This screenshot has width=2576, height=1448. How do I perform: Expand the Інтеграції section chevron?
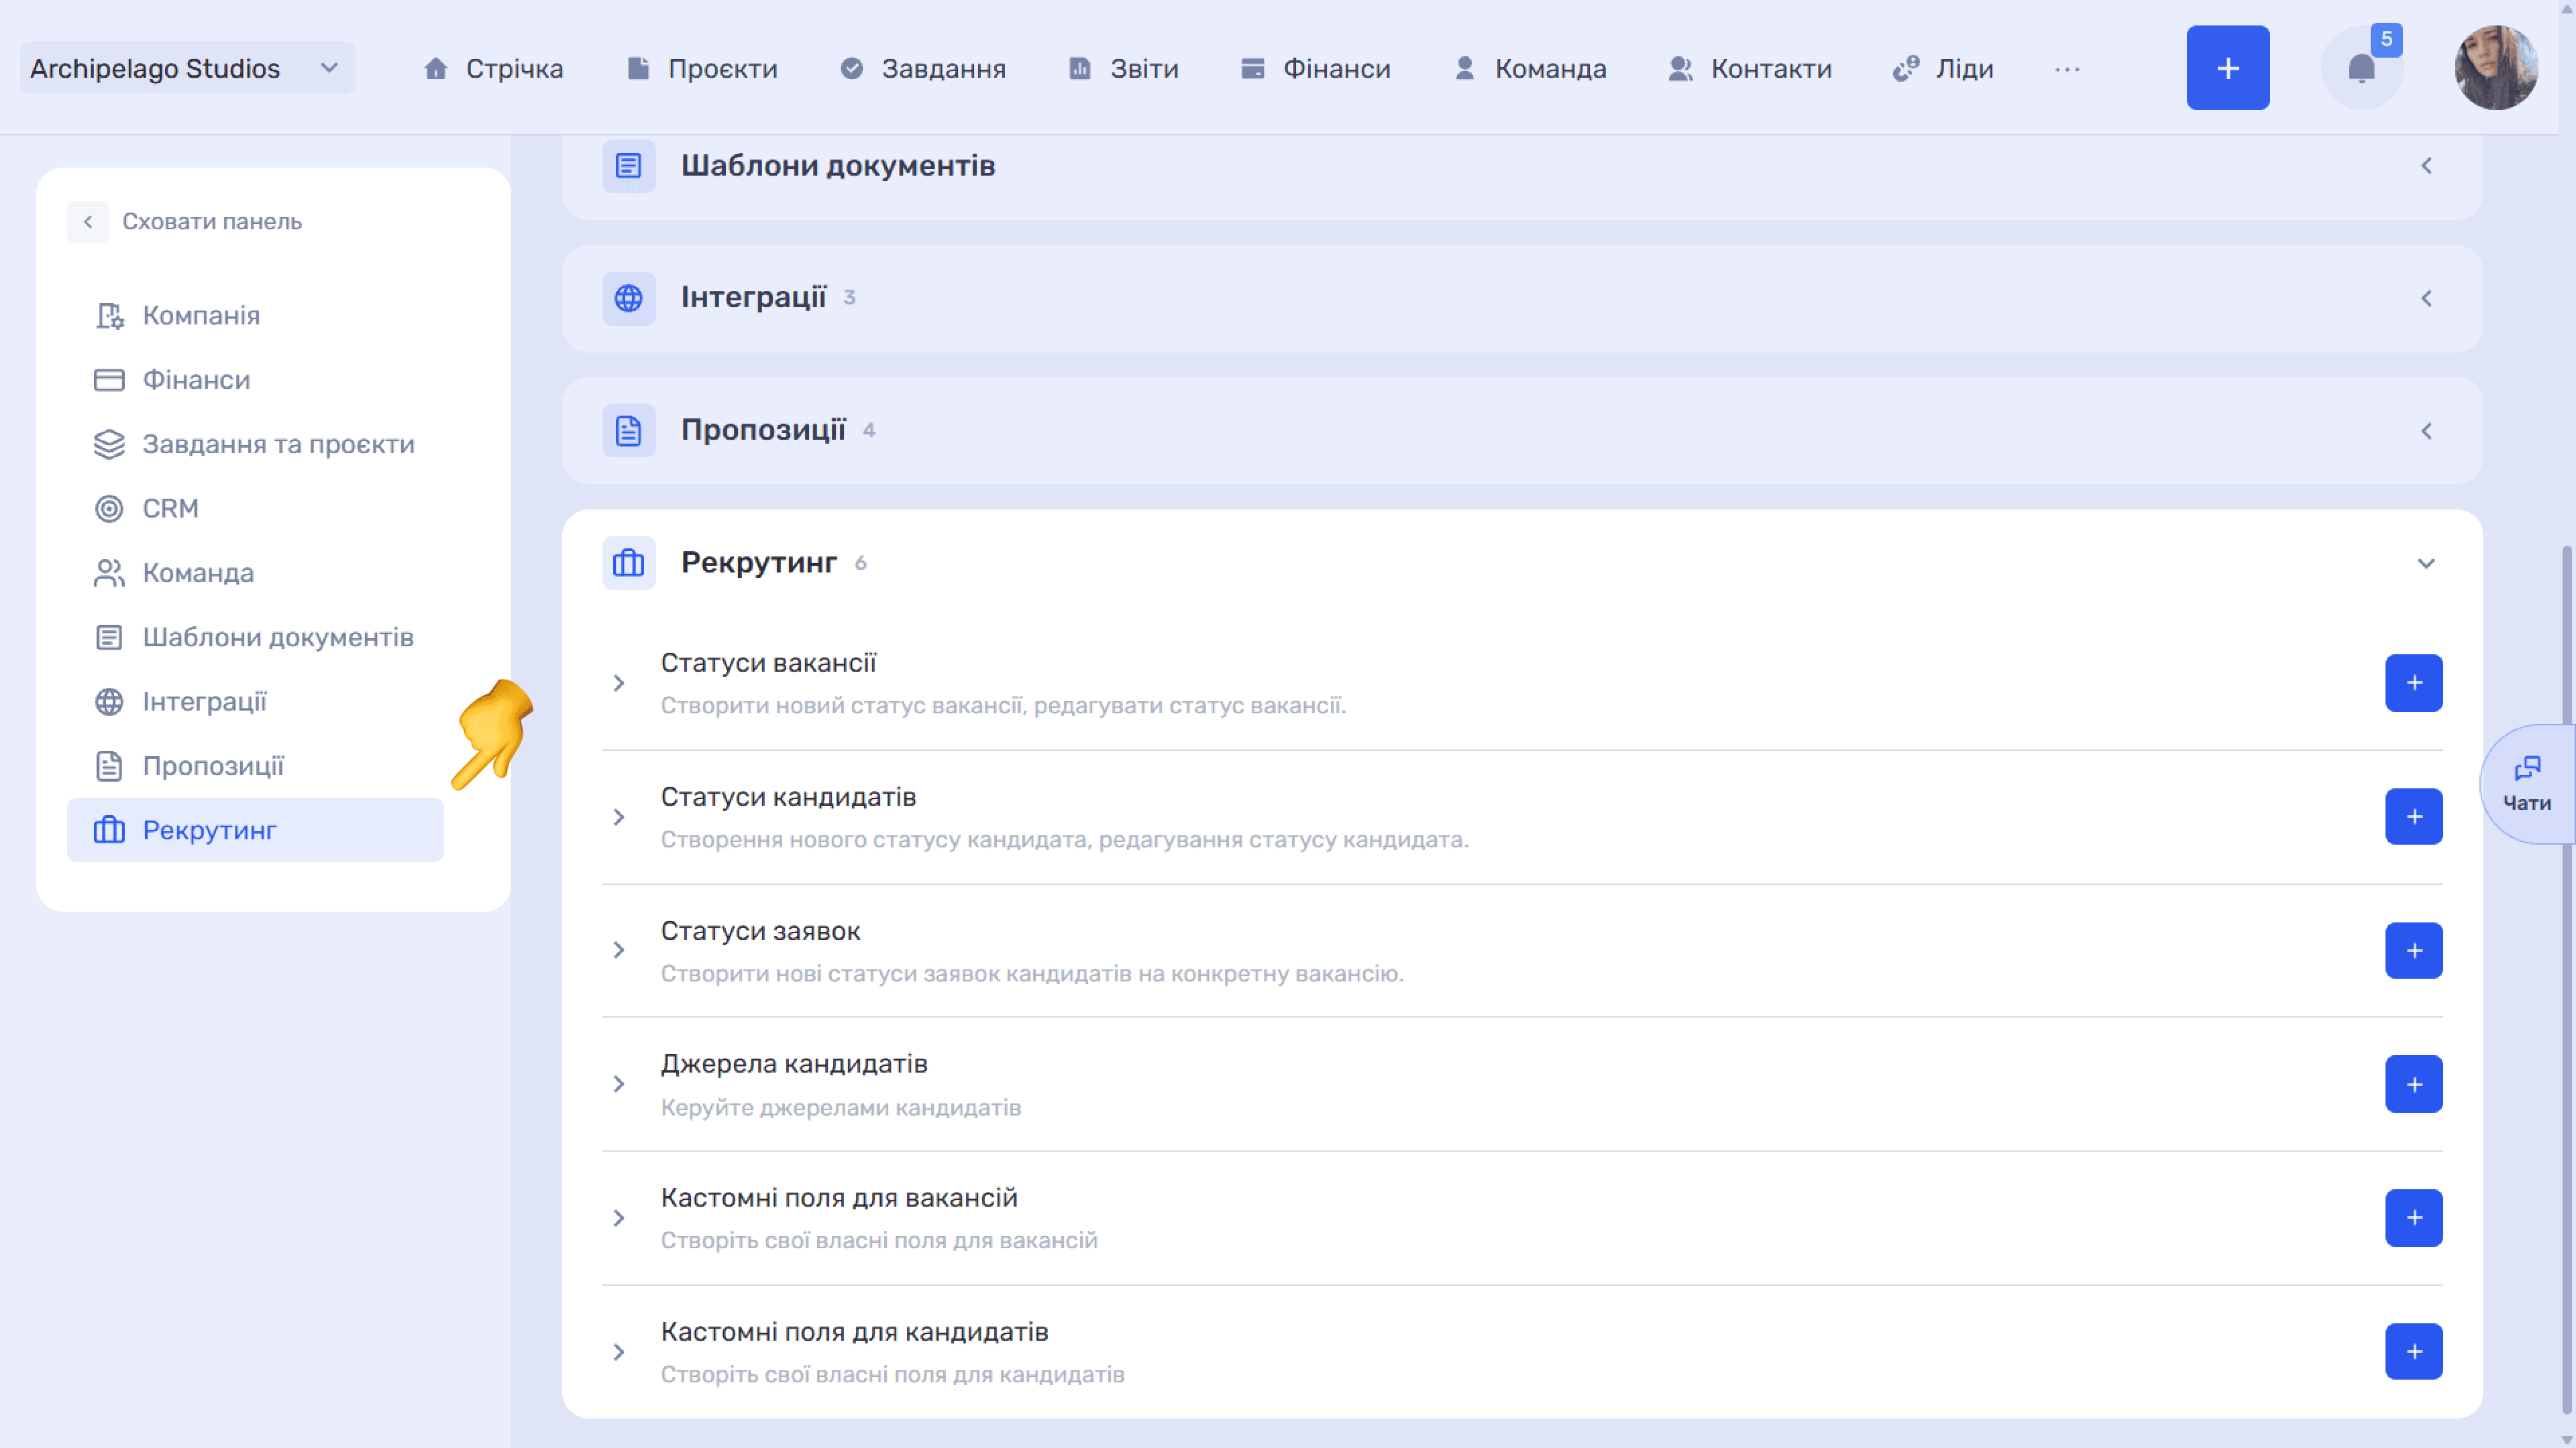pyautogui.click(x=2425, y=298)
